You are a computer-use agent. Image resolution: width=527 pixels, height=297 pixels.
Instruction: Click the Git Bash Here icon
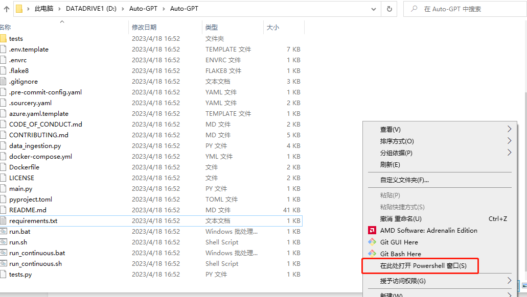pyautogui.click(x=372, y=253)
